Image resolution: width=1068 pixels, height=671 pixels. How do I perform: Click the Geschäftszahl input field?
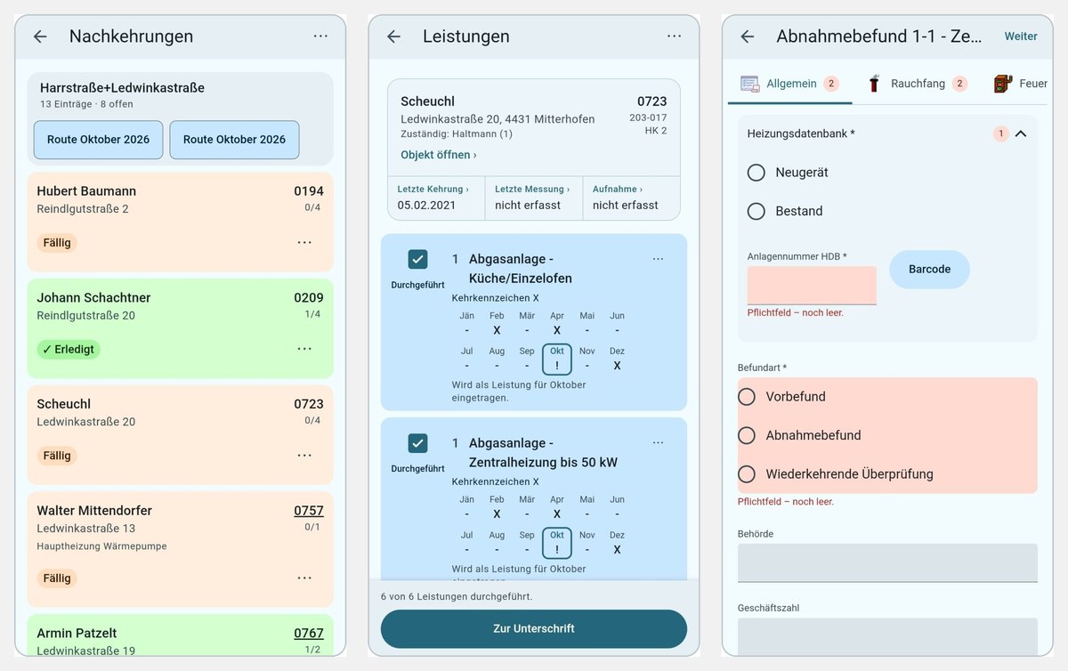pyautogui.click(x=887, y=636)
